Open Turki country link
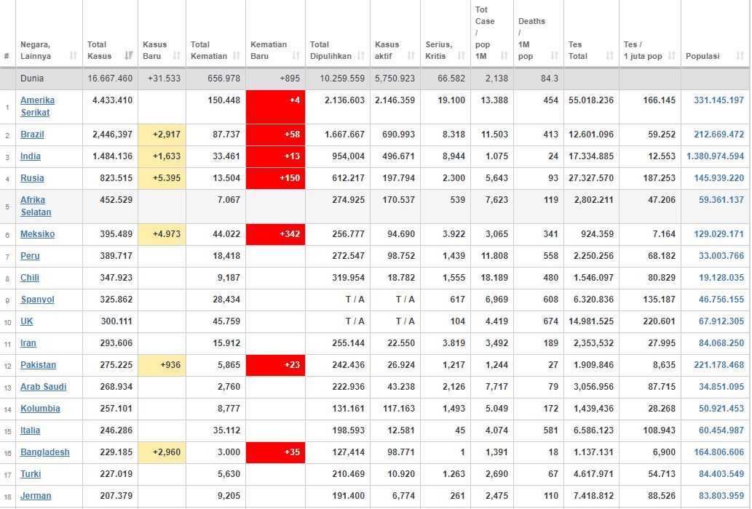This screenshot has height=509, width=752. point(31,474)
